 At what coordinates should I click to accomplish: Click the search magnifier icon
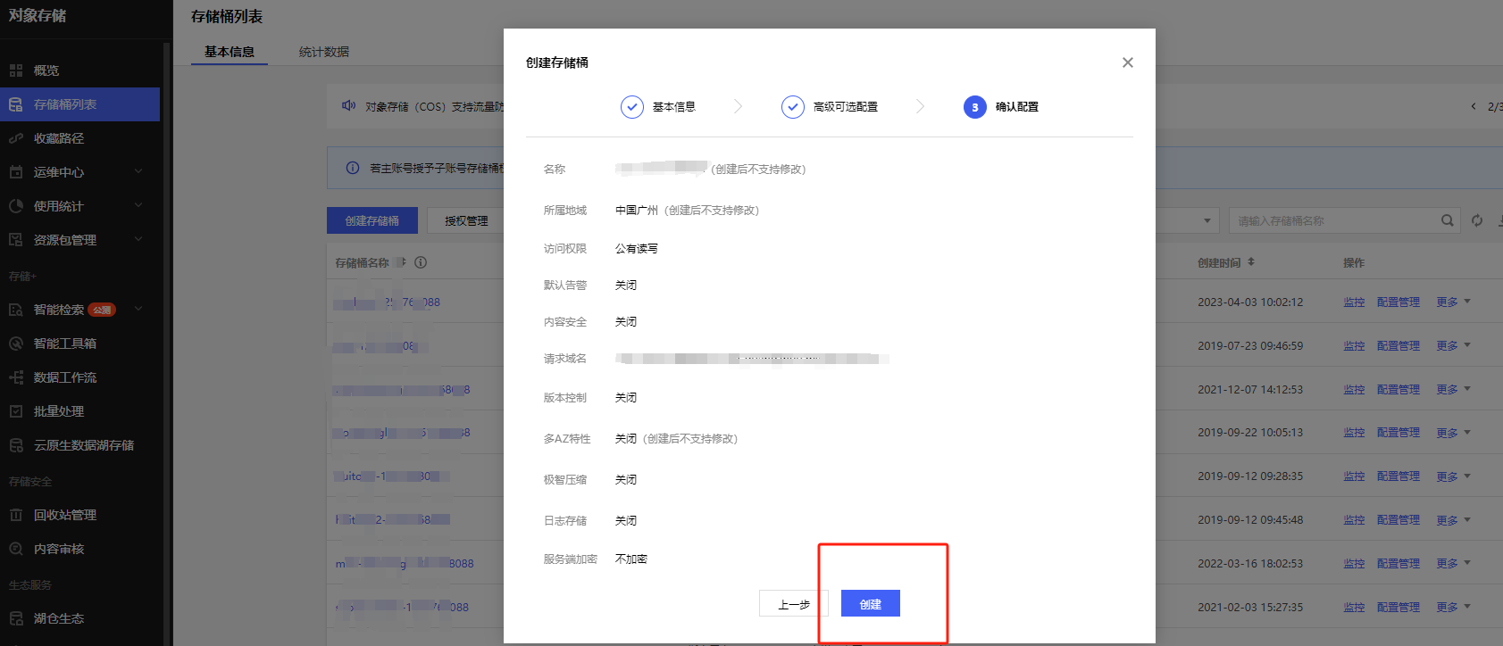(x=1447, y=220)
